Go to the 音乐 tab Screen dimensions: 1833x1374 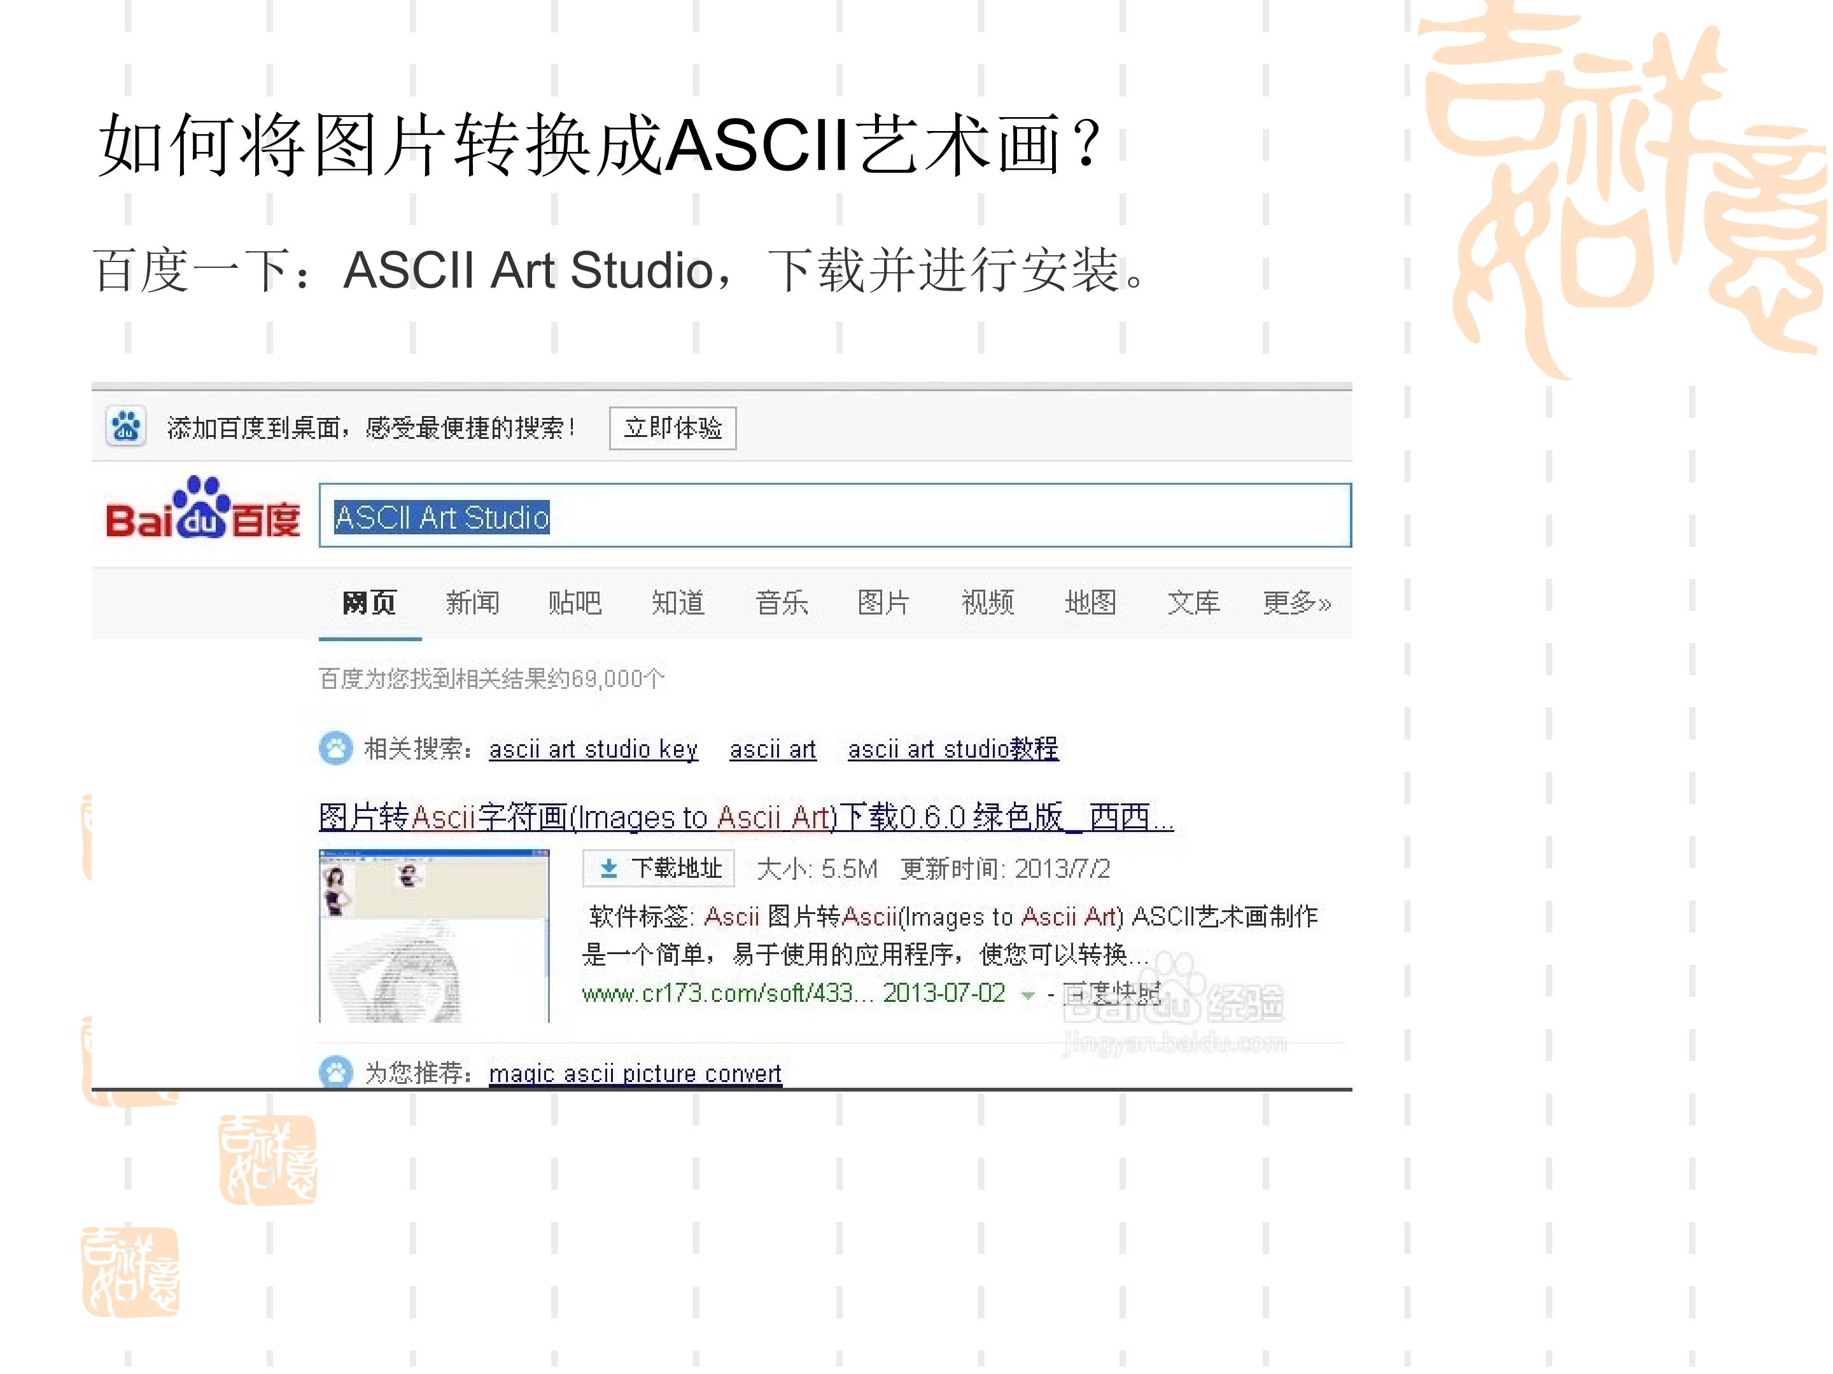coord(782,602)
